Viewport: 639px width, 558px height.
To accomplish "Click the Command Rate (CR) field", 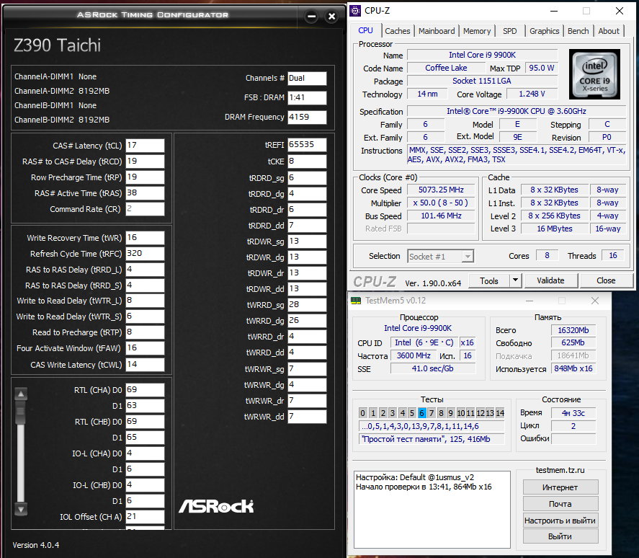I will point(145,209).
